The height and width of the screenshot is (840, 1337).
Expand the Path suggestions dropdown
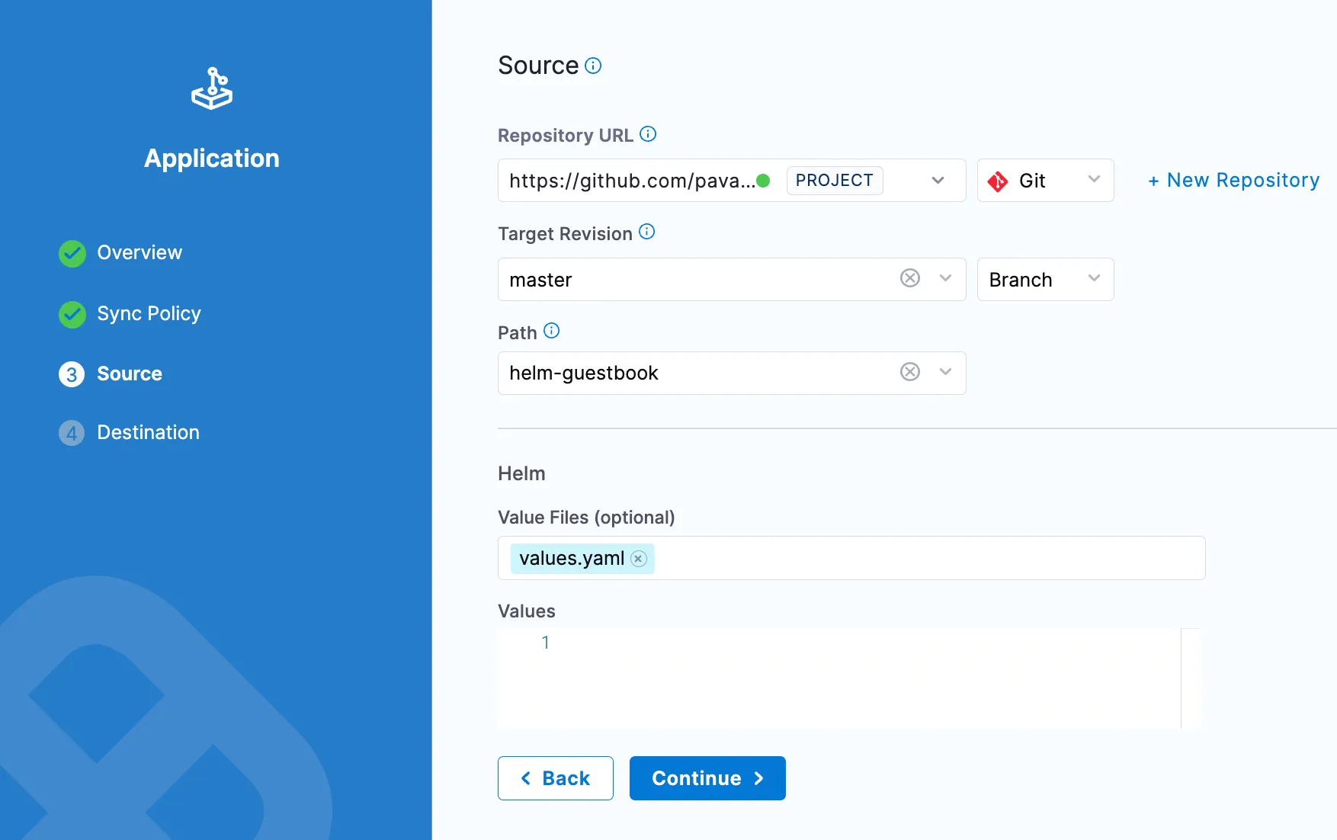tap(945, 372)
